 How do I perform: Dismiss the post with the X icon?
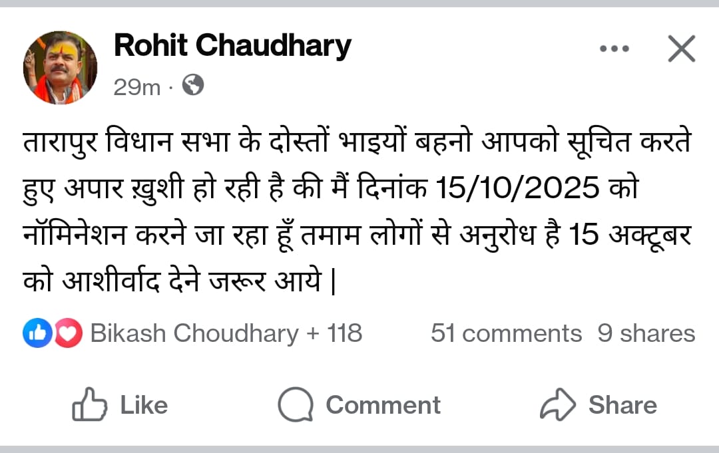click(x=681, y=49)
